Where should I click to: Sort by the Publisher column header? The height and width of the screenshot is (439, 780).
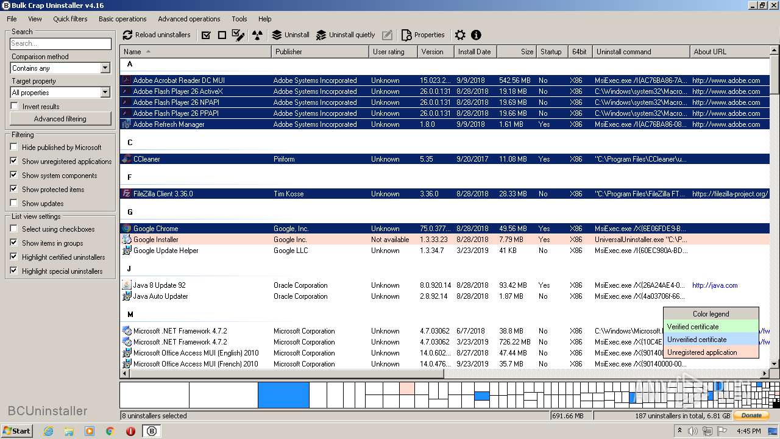point(320,52)
